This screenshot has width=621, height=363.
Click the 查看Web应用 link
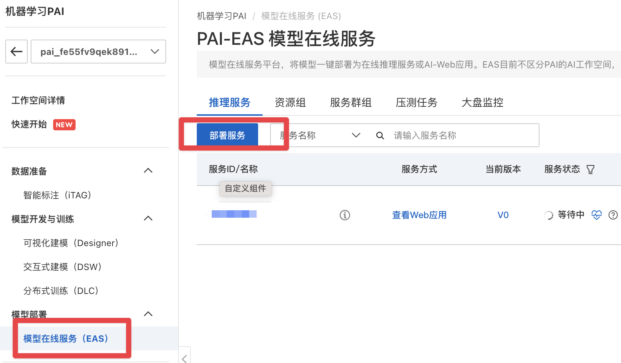(419, 215)
